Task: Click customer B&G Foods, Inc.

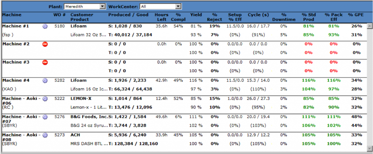Action: tap(89, 117)
